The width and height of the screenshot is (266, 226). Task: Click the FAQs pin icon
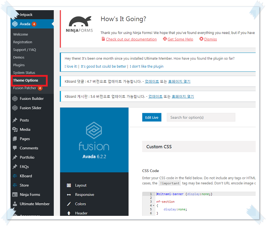coord(15,167)
